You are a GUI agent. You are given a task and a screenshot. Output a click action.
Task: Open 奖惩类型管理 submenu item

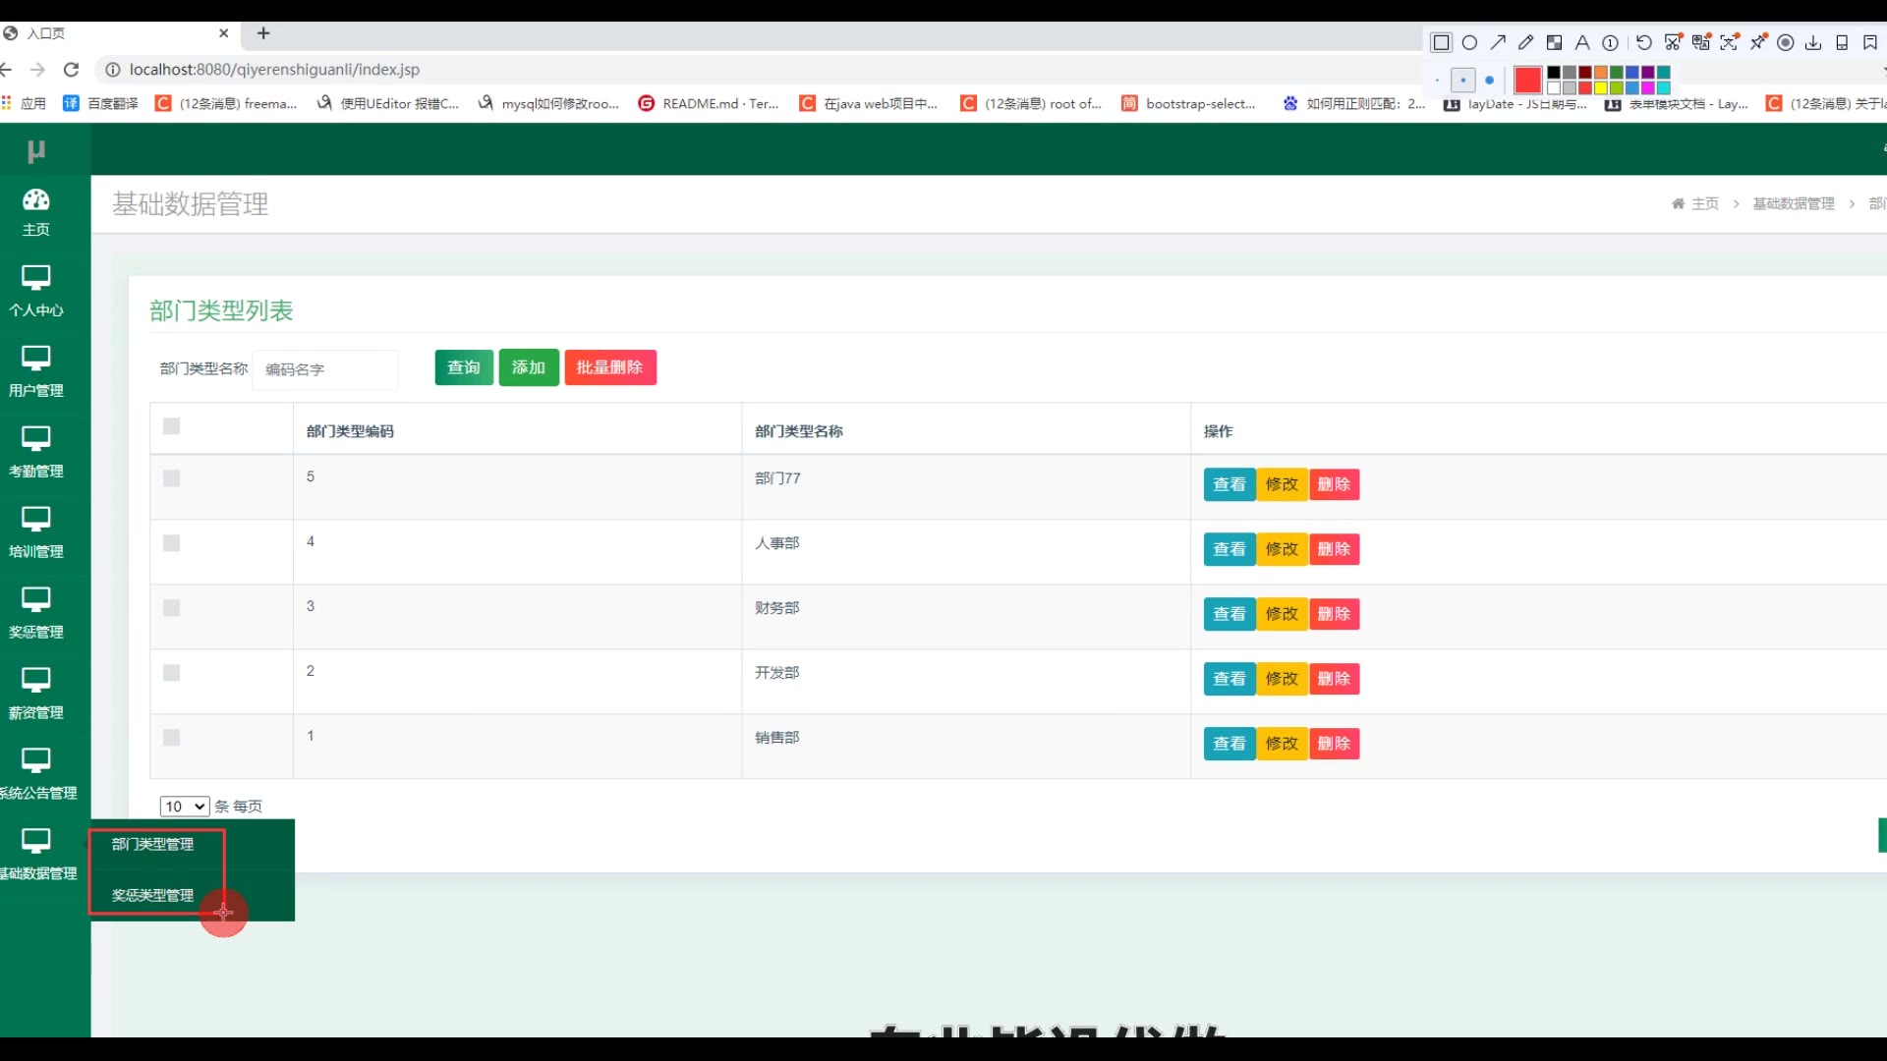click(x=152, y=895)
